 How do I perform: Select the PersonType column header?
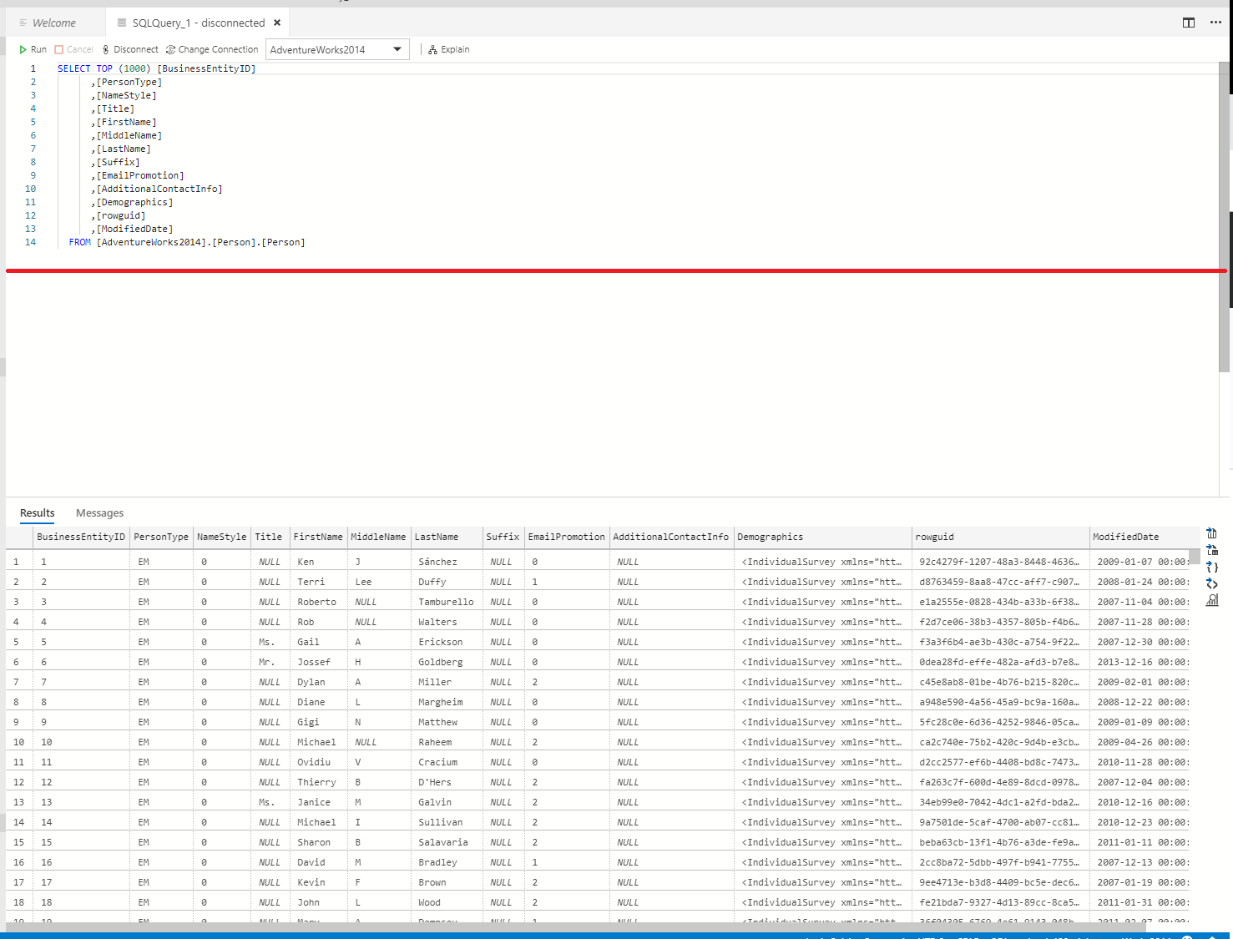161,537
